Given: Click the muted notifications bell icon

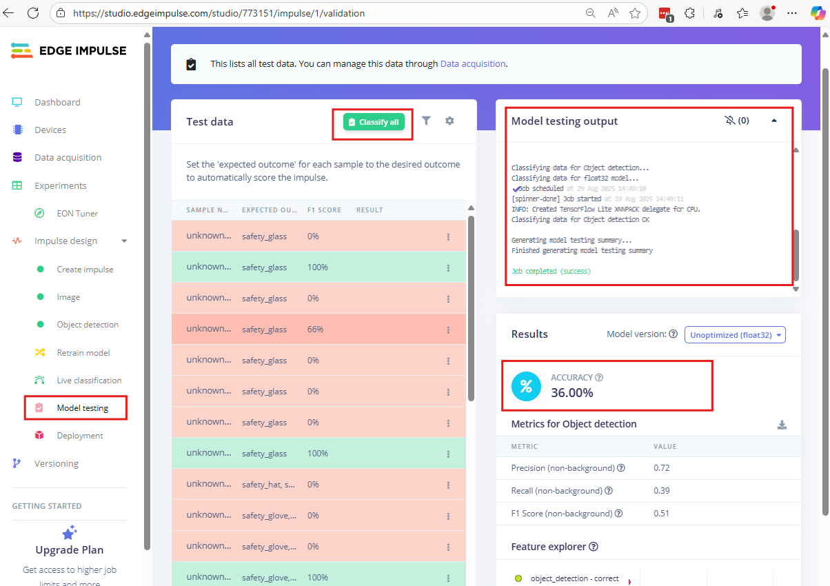Looking at the screenshot, I should [730, 121].
